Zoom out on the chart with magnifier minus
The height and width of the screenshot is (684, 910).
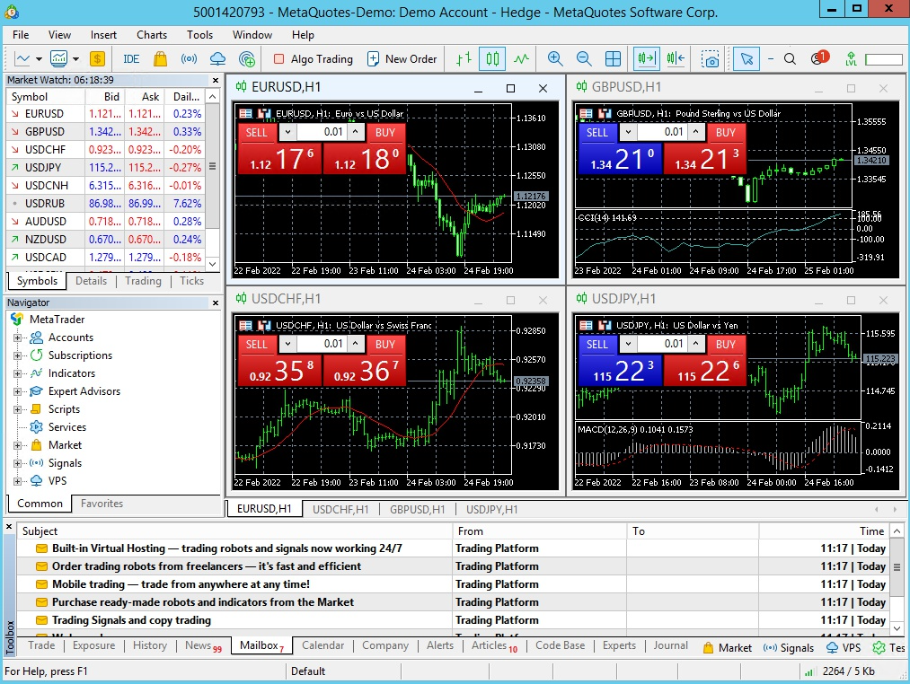point(584,58)
